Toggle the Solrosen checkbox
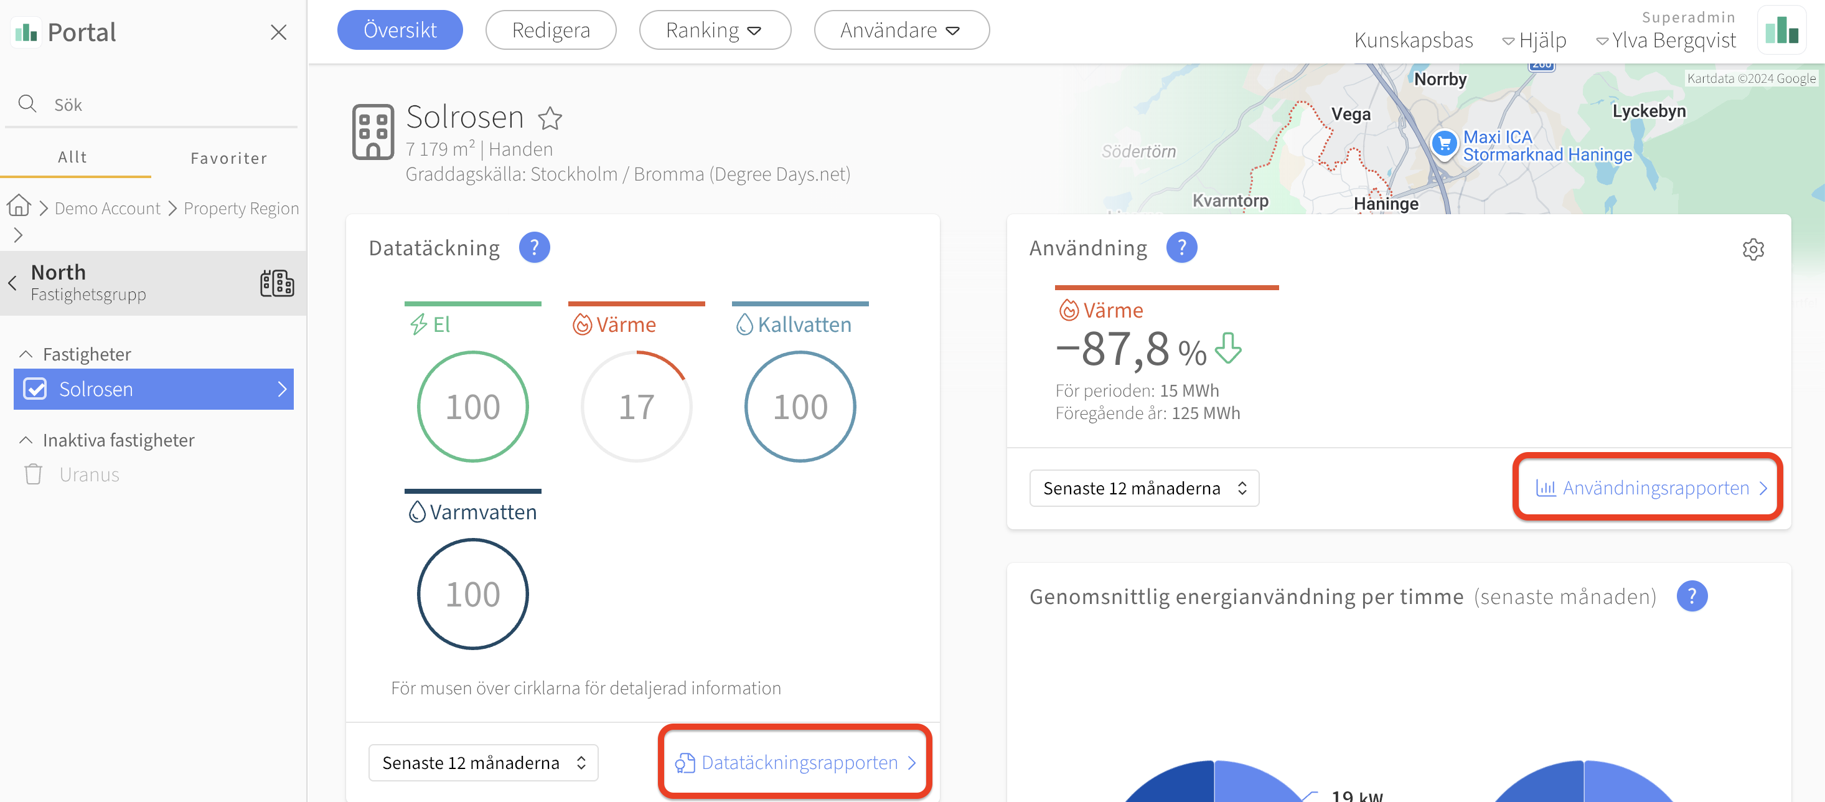This screenshot has width=1825, height=802. click(35, 389)
